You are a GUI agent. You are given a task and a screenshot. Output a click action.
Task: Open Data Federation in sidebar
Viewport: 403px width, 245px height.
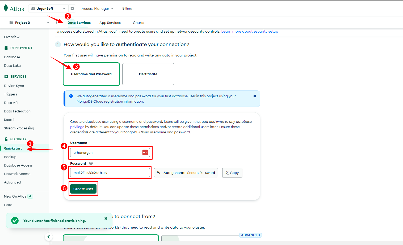(17, 111)
